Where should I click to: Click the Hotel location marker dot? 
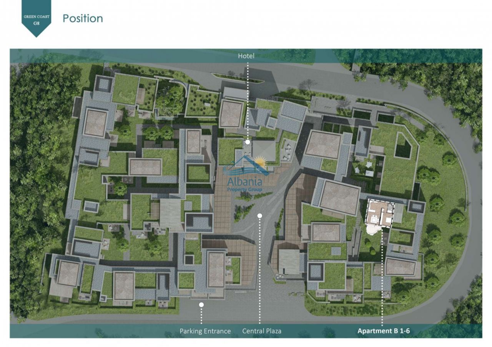click(248, 142)
